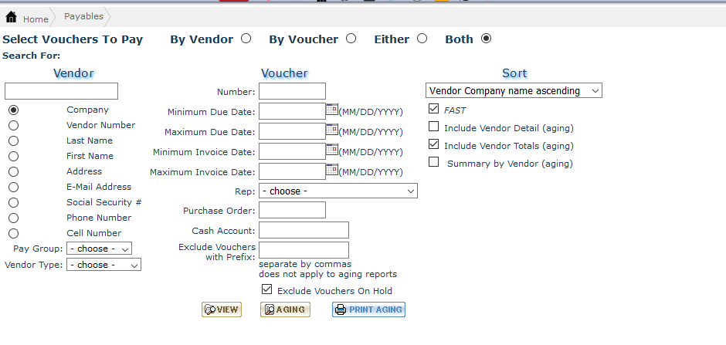
Task: Open the Vendor Type dropdown
Action: click(x=103, y=265)
